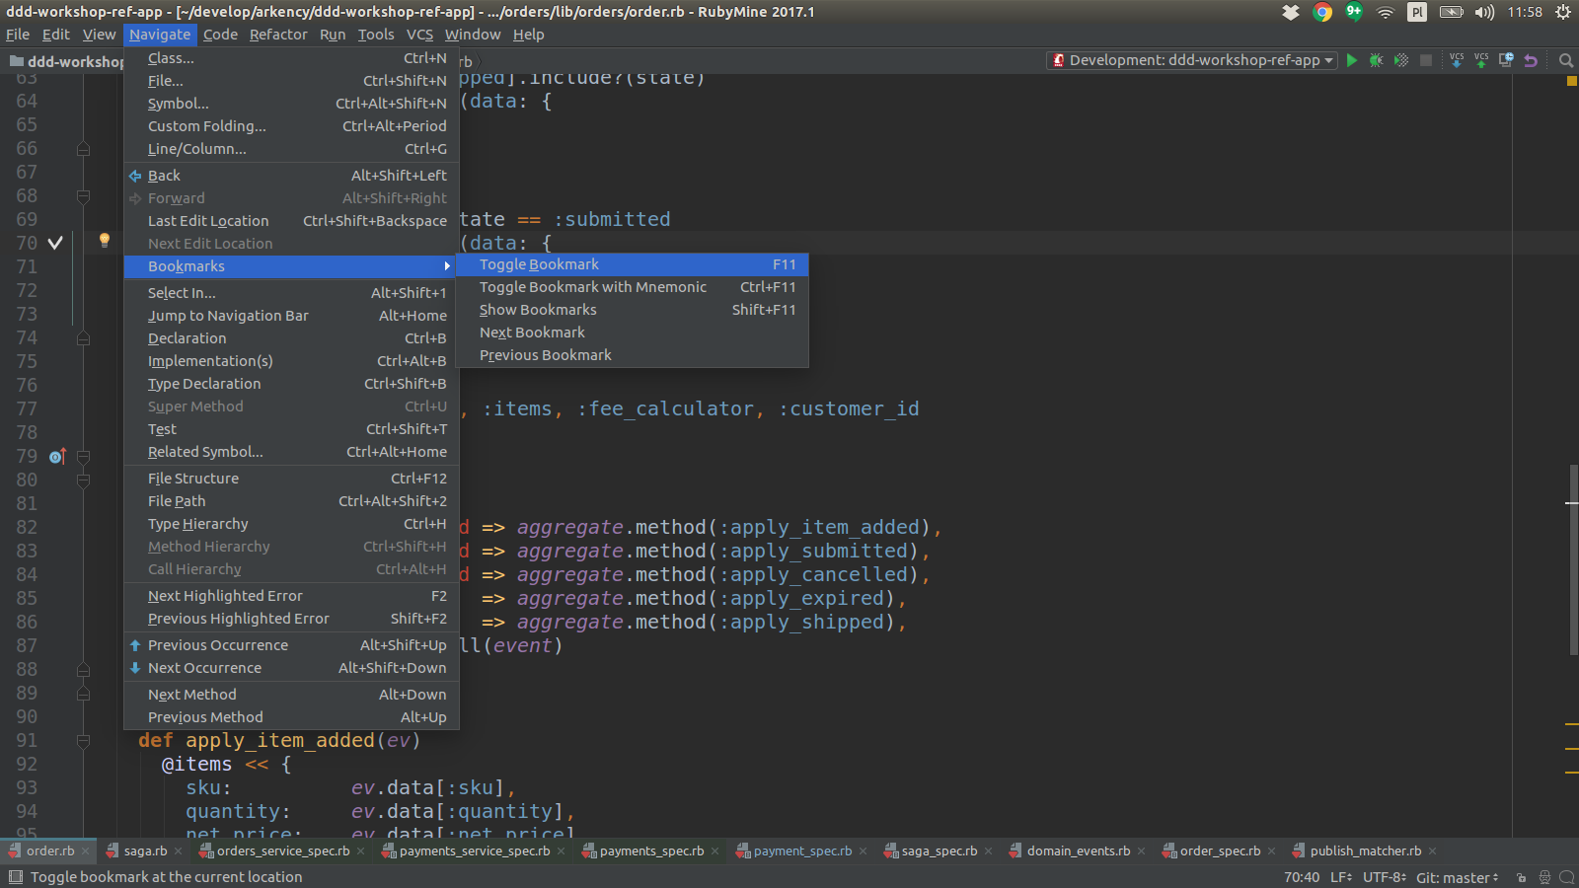Open the Git: master branch selector
Image resolution: width=1579 pixels, height=888 pixels.
coord(1457,877)
